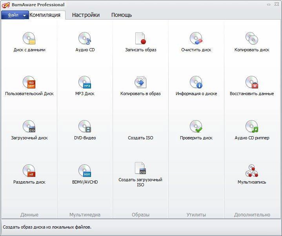Image resolution: width=282 pixels, height=236 pixels.
Task: Select the Загрузочный диск icon
Action: click(x=29, y=126)
